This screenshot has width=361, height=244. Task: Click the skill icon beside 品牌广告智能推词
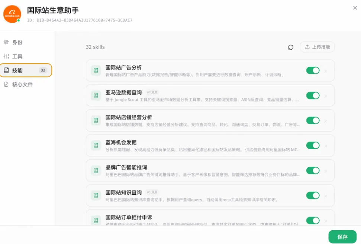point(96,171)
